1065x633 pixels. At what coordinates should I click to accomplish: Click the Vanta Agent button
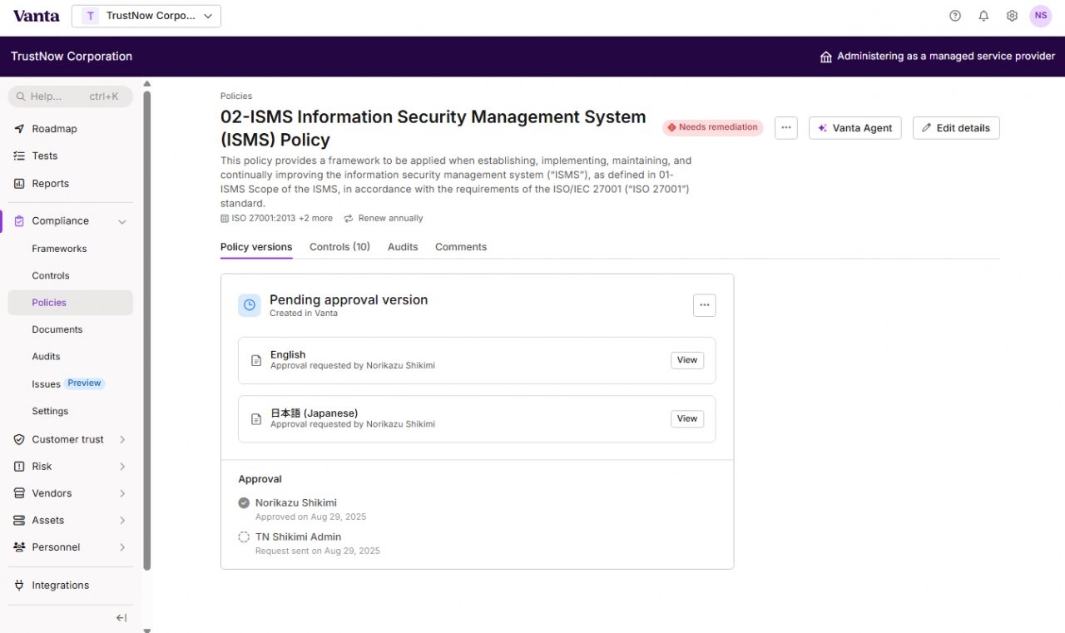[854, 128]
